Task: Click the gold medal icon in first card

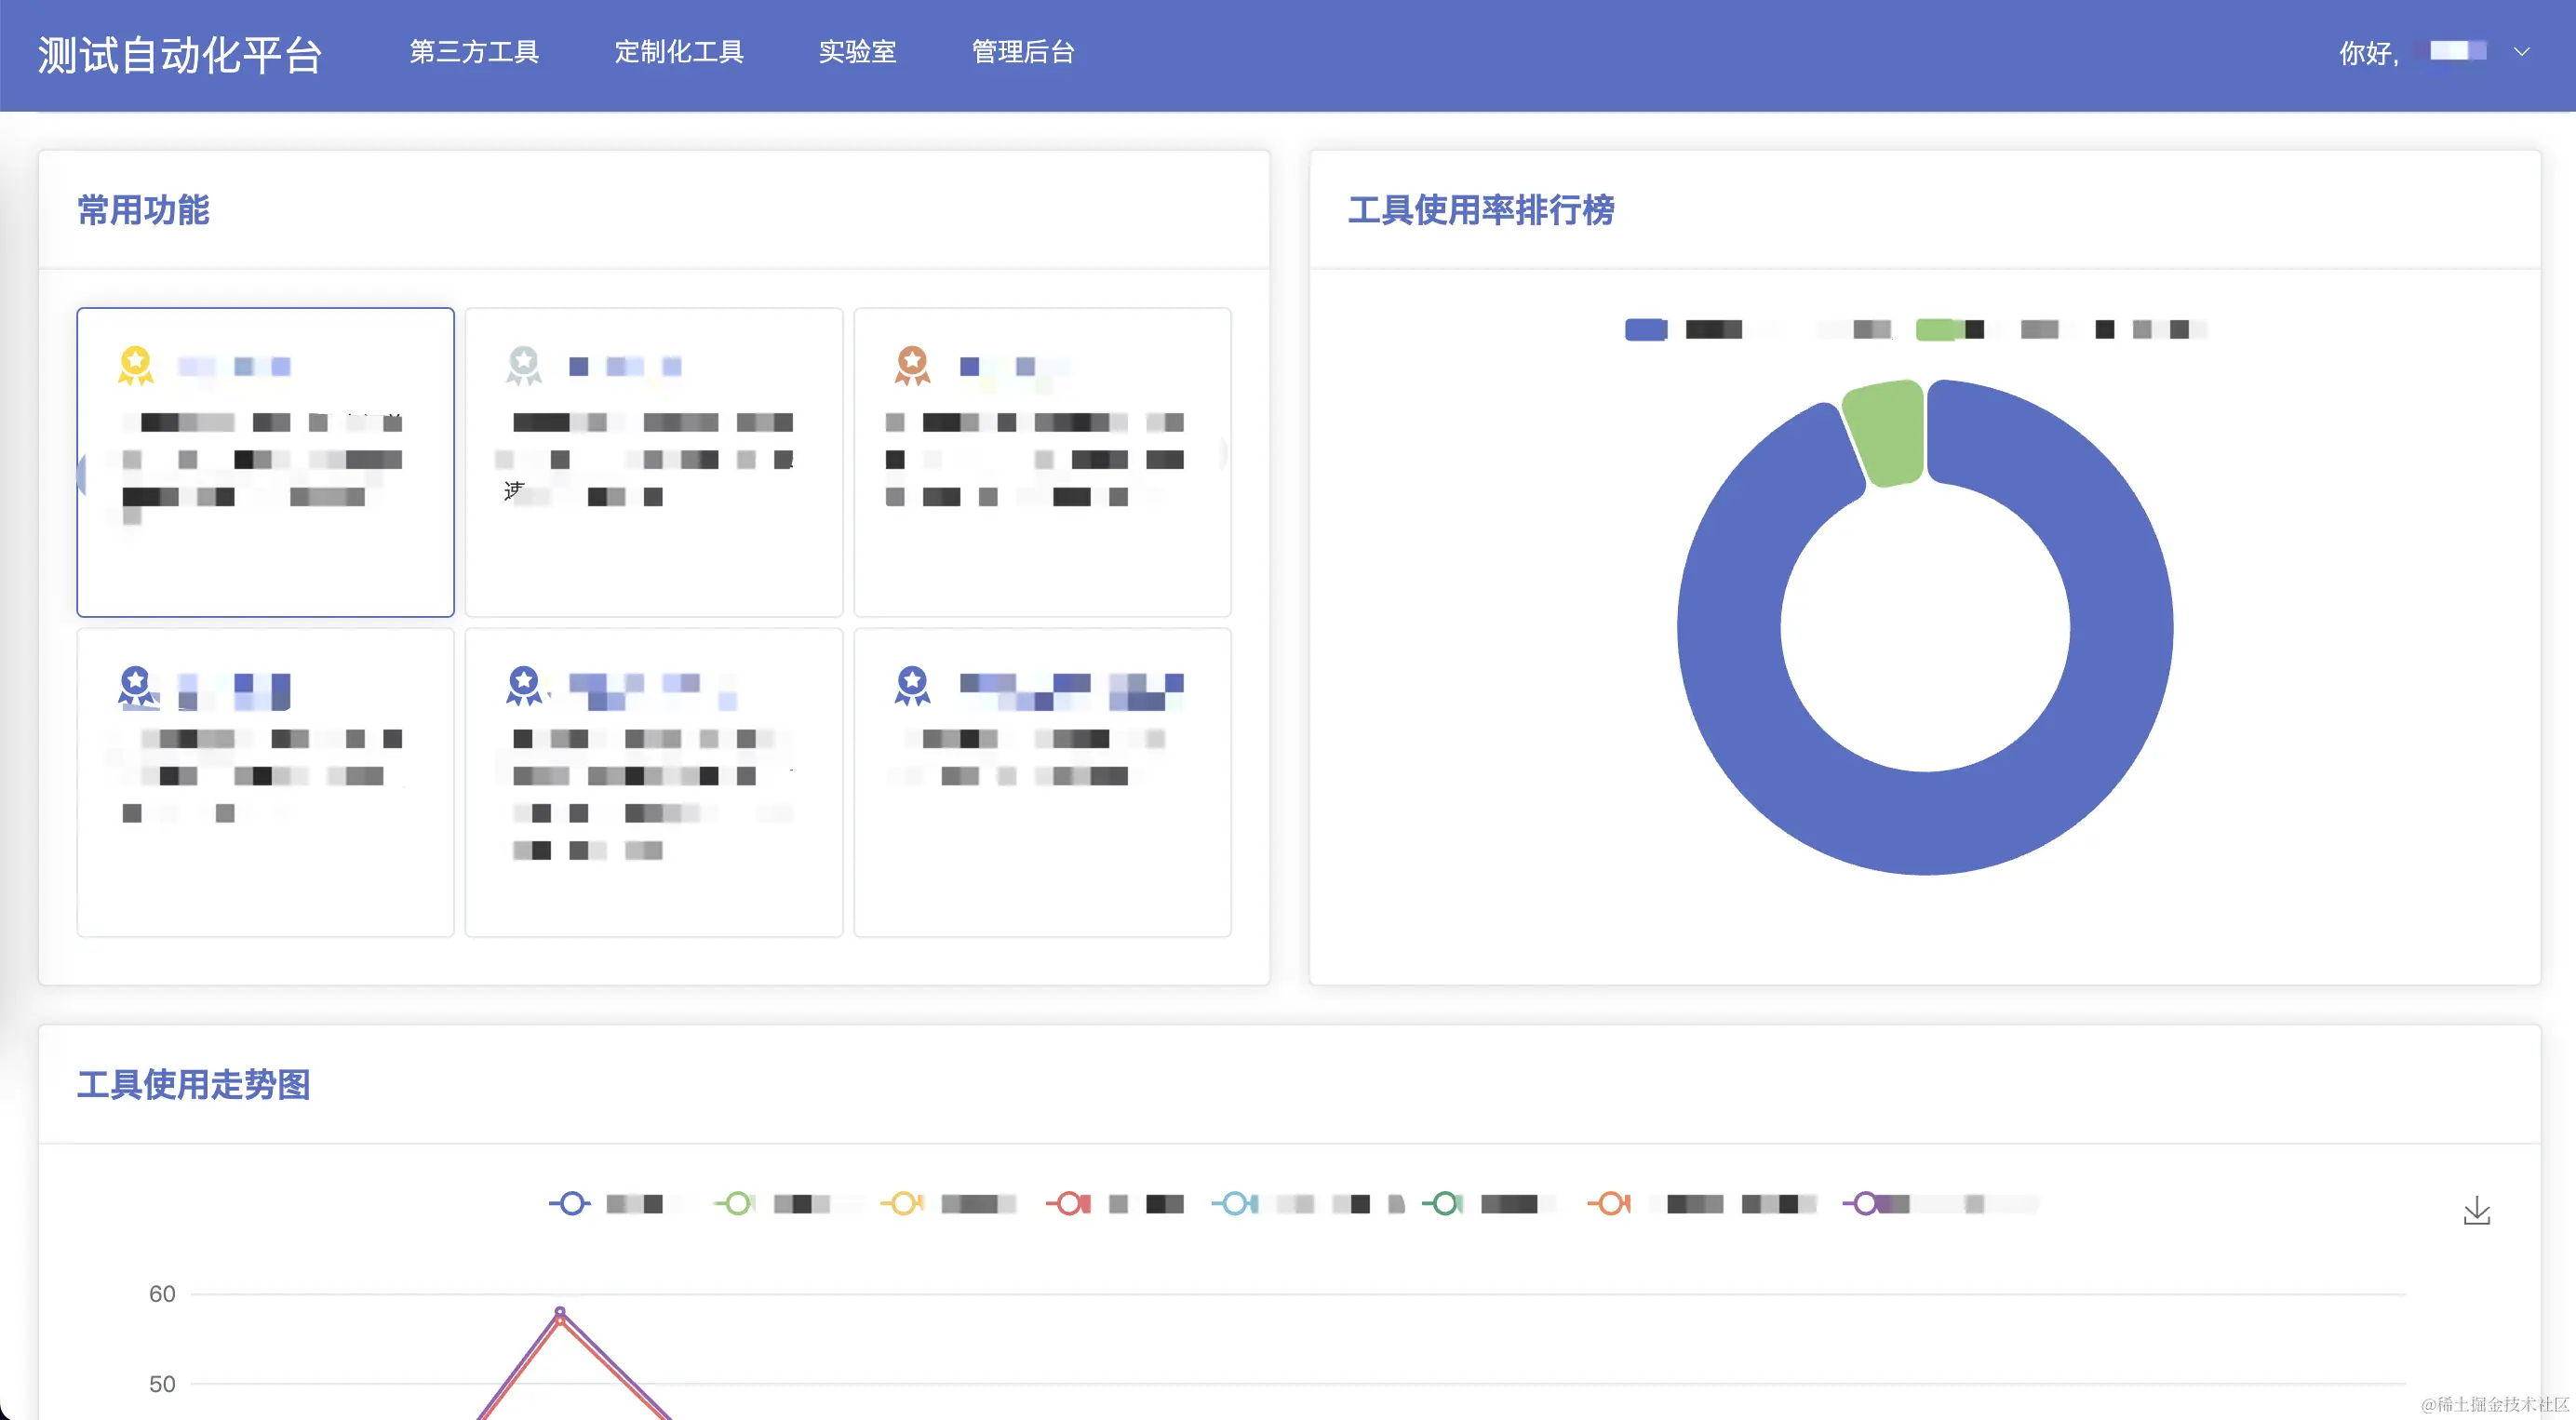Action: coord(135,365)
